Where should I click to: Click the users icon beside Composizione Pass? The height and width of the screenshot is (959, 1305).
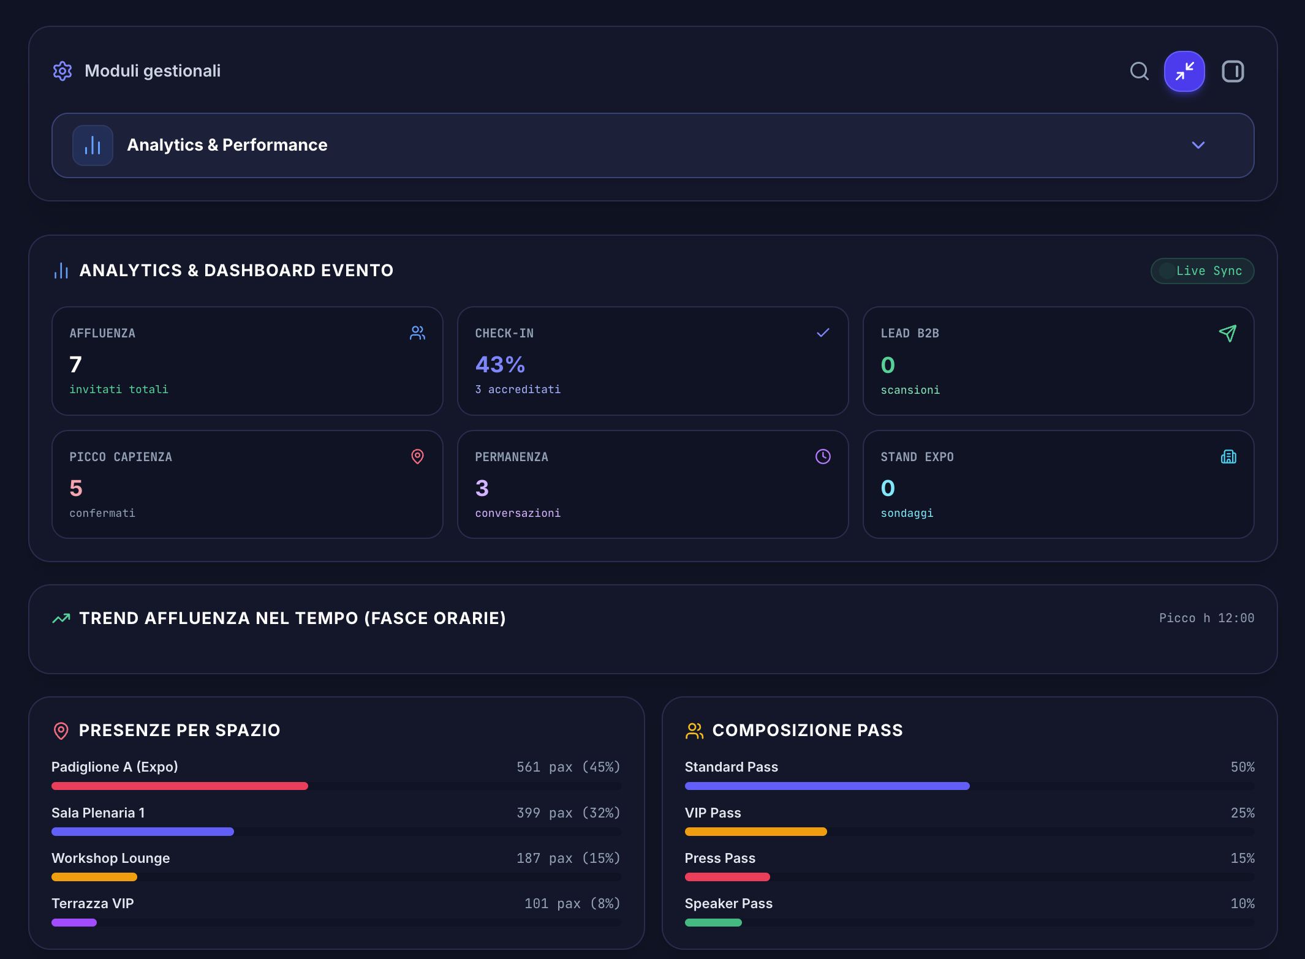(x=694, y=731)
